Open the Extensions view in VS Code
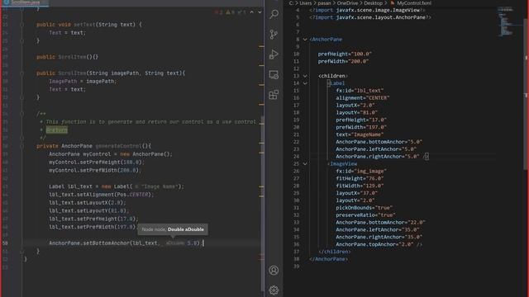 274,95
